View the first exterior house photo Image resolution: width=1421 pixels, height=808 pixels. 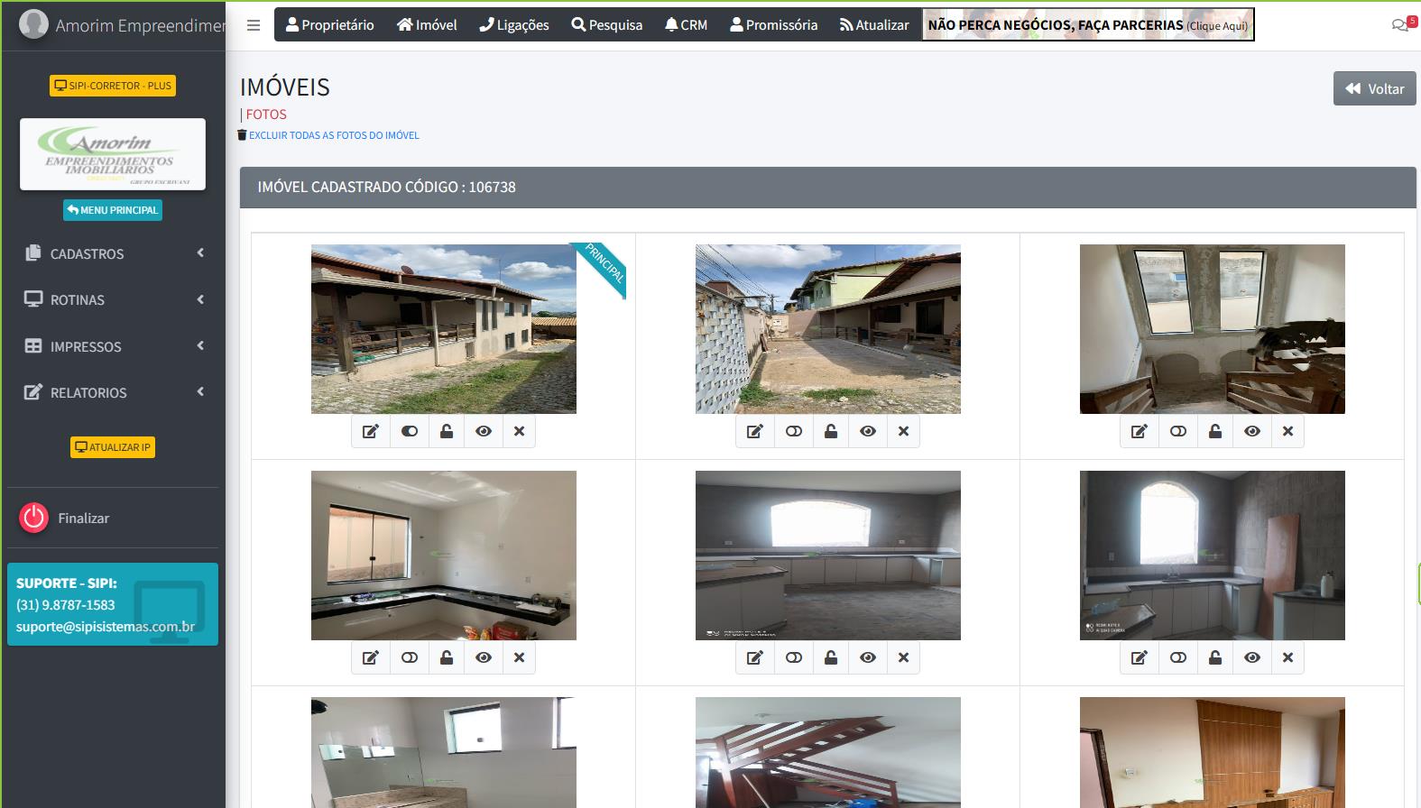484,431
